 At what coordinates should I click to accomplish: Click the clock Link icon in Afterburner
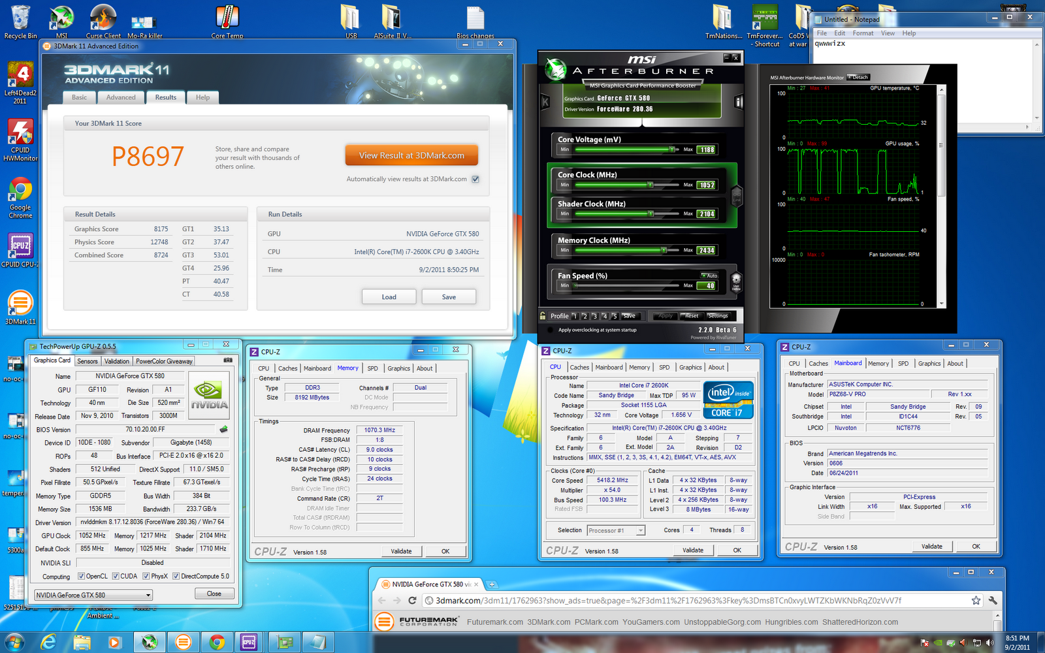737,195
